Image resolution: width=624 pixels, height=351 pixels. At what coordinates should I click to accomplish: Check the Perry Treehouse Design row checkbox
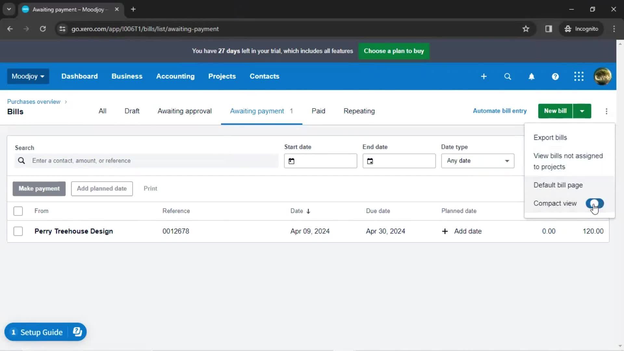pos(18,231)
